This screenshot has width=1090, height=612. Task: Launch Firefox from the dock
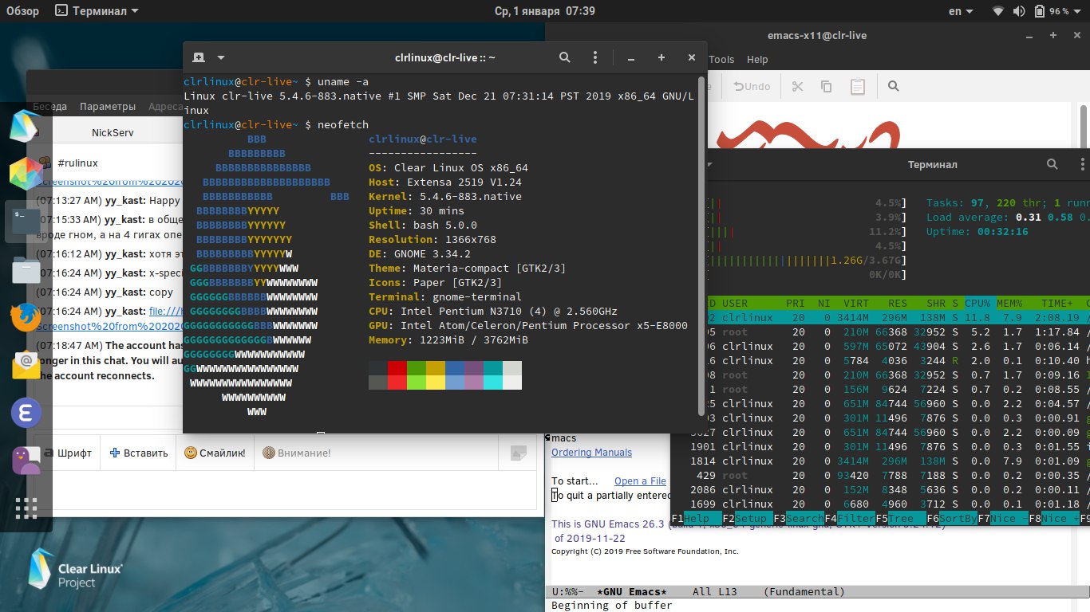point(26,317)
